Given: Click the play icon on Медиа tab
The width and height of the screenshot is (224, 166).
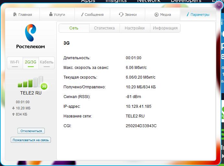Looking at the screenshot, I should 156,15.
